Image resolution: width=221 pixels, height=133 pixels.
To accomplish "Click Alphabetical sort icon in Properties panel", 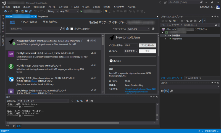I will 167,91.
